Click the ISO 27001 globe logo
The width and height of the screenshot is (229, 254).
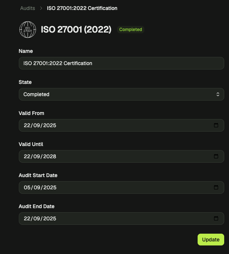pos(28,30)
